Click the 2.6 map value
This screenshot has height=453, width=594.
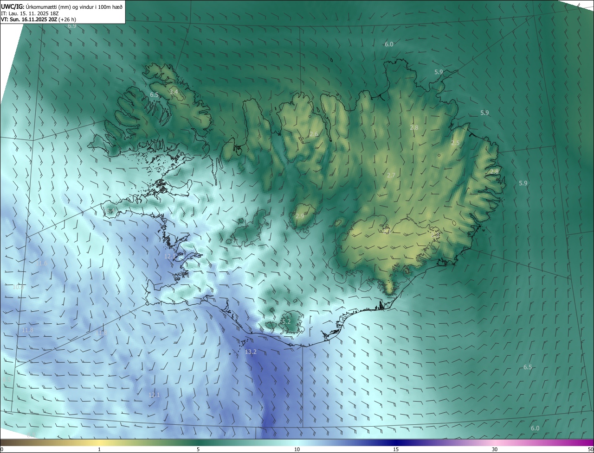click(314, 134)
